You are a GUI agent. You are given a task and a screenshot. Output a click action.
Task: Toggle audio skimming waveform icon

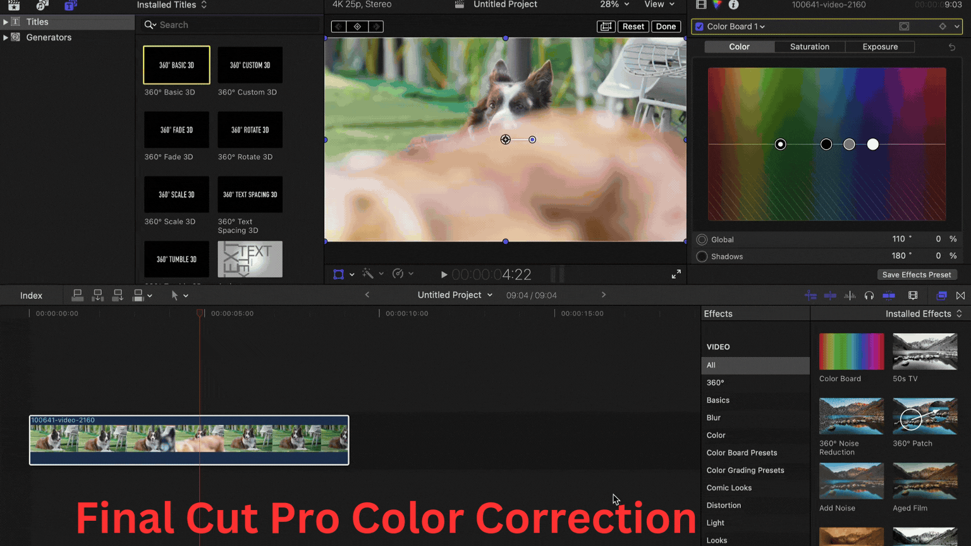point(850,295)
